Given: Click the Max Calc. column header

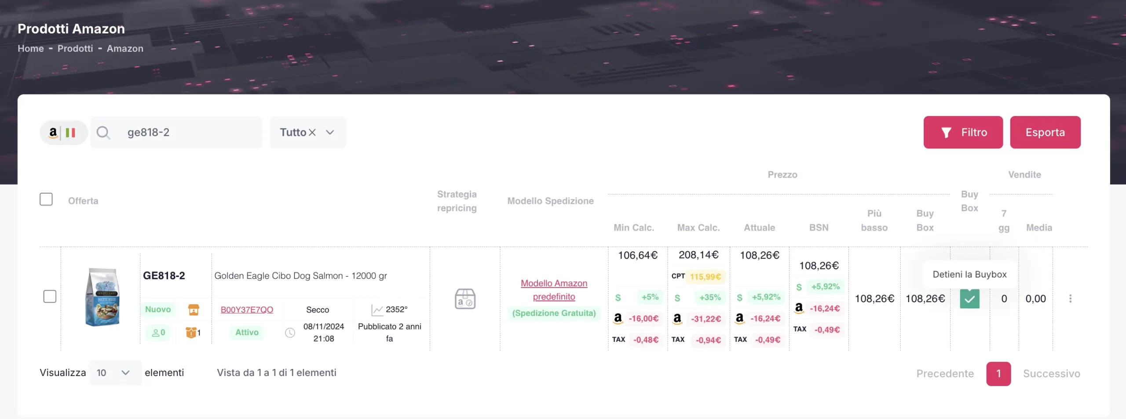Looking at the screenshot, I should tap(698, 228).
